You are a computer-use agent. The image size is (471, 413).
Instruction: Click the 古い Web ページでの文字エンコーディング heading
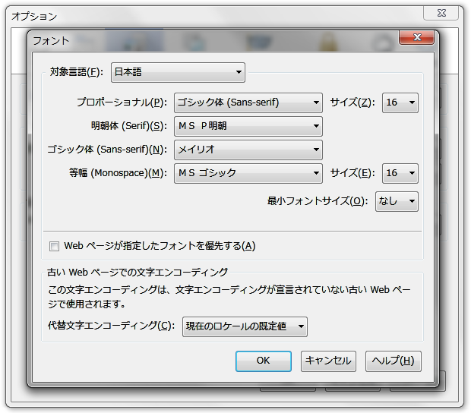[x=138, y=272]
